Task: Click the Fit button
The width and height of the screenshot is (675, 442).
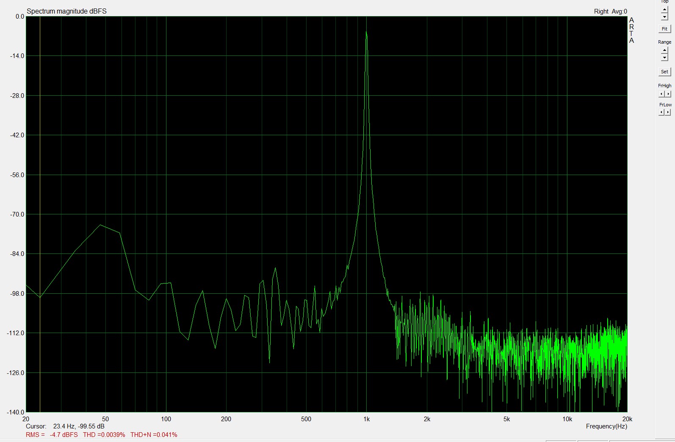Action: point(665,29)
